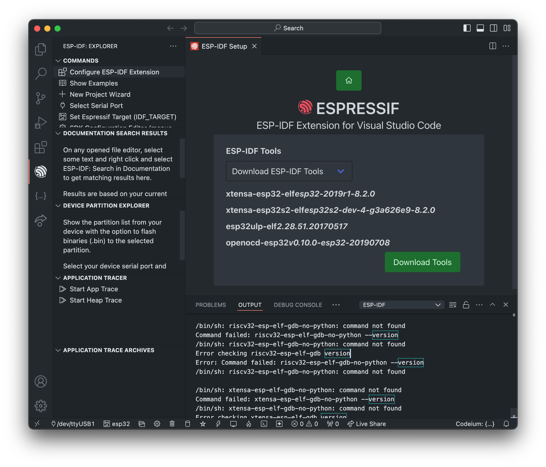546x467 pixels.
Task: Collapse the COMMANDS section
Action: click(58, 60)
